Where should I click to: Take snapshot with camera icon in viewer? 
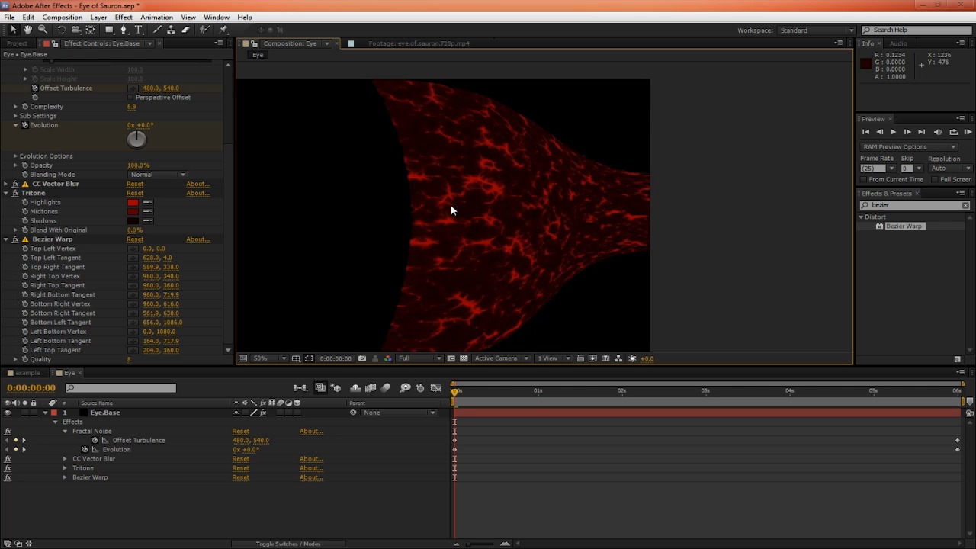coord(362,358)
